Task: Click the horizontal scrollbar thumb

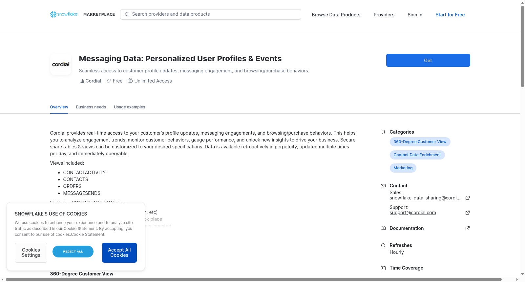Action: pos(254,279)
